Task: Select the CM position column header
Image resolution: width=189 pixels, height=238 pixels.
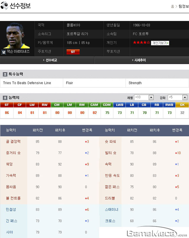Action: click(57, 105)
